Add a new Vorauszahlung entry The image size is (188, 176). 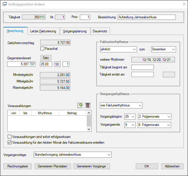click(x=80, y=105)
